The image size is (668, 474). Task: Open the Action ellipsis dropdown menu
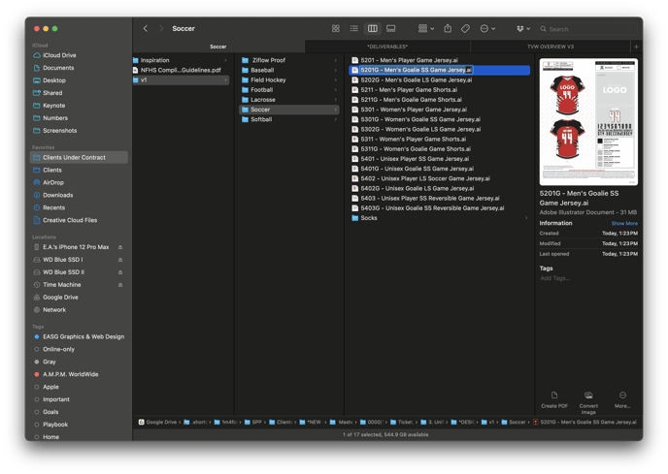[487, 29]
